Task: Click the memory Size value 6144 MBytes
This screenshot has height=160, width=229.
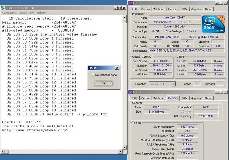Action: click(156, 112)
